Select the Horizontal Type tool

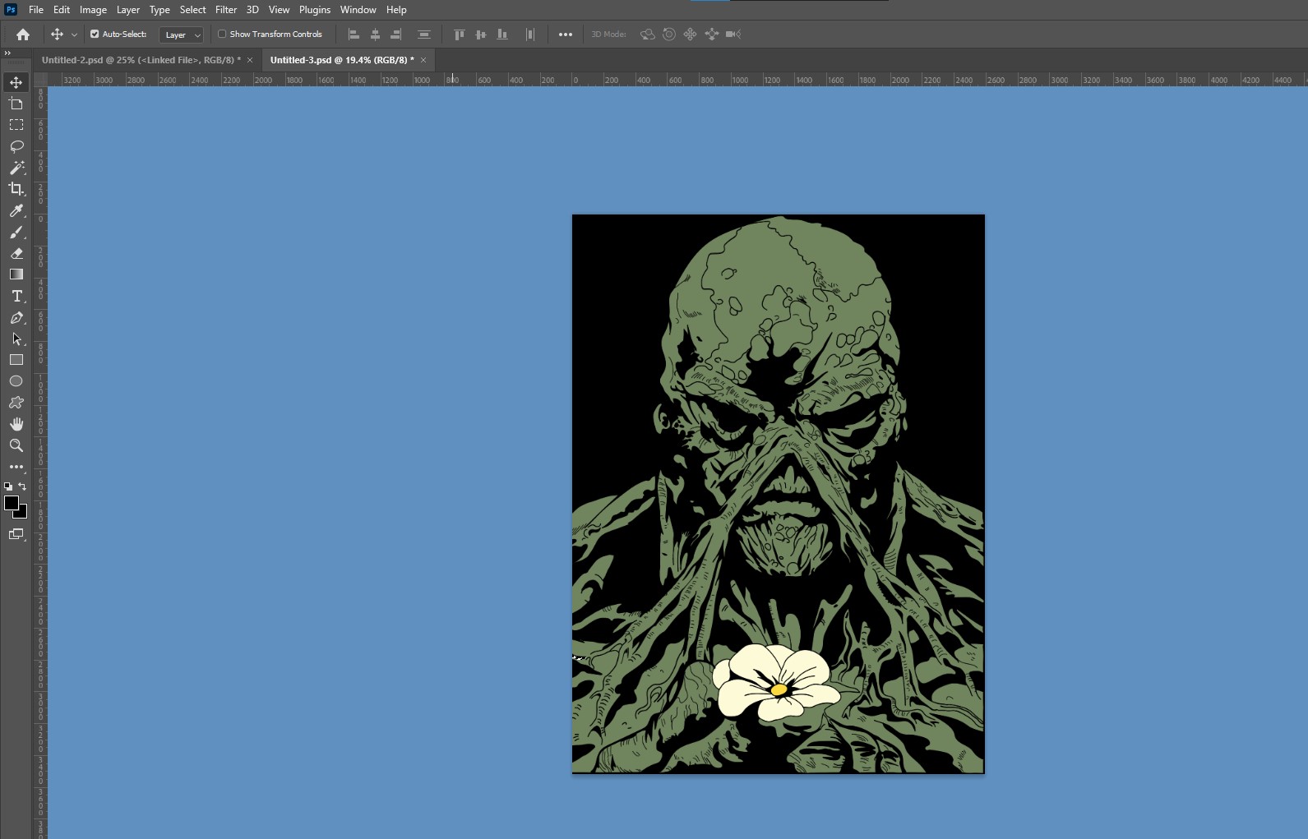16,296
